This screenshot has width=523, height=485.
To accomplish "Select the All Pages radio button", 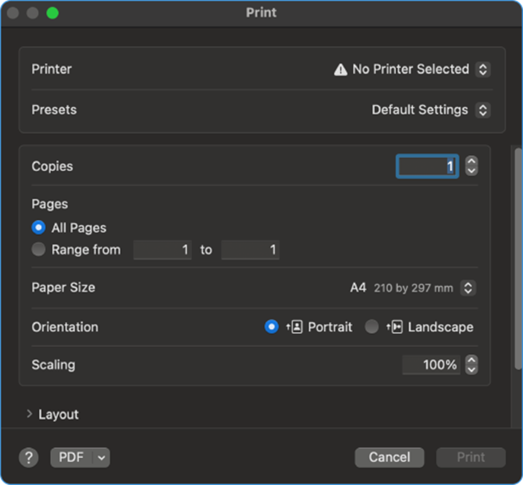I will coord(38,228).
